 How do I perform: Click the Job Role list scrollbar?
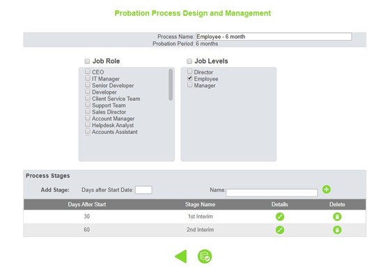[x=171, y=85]
